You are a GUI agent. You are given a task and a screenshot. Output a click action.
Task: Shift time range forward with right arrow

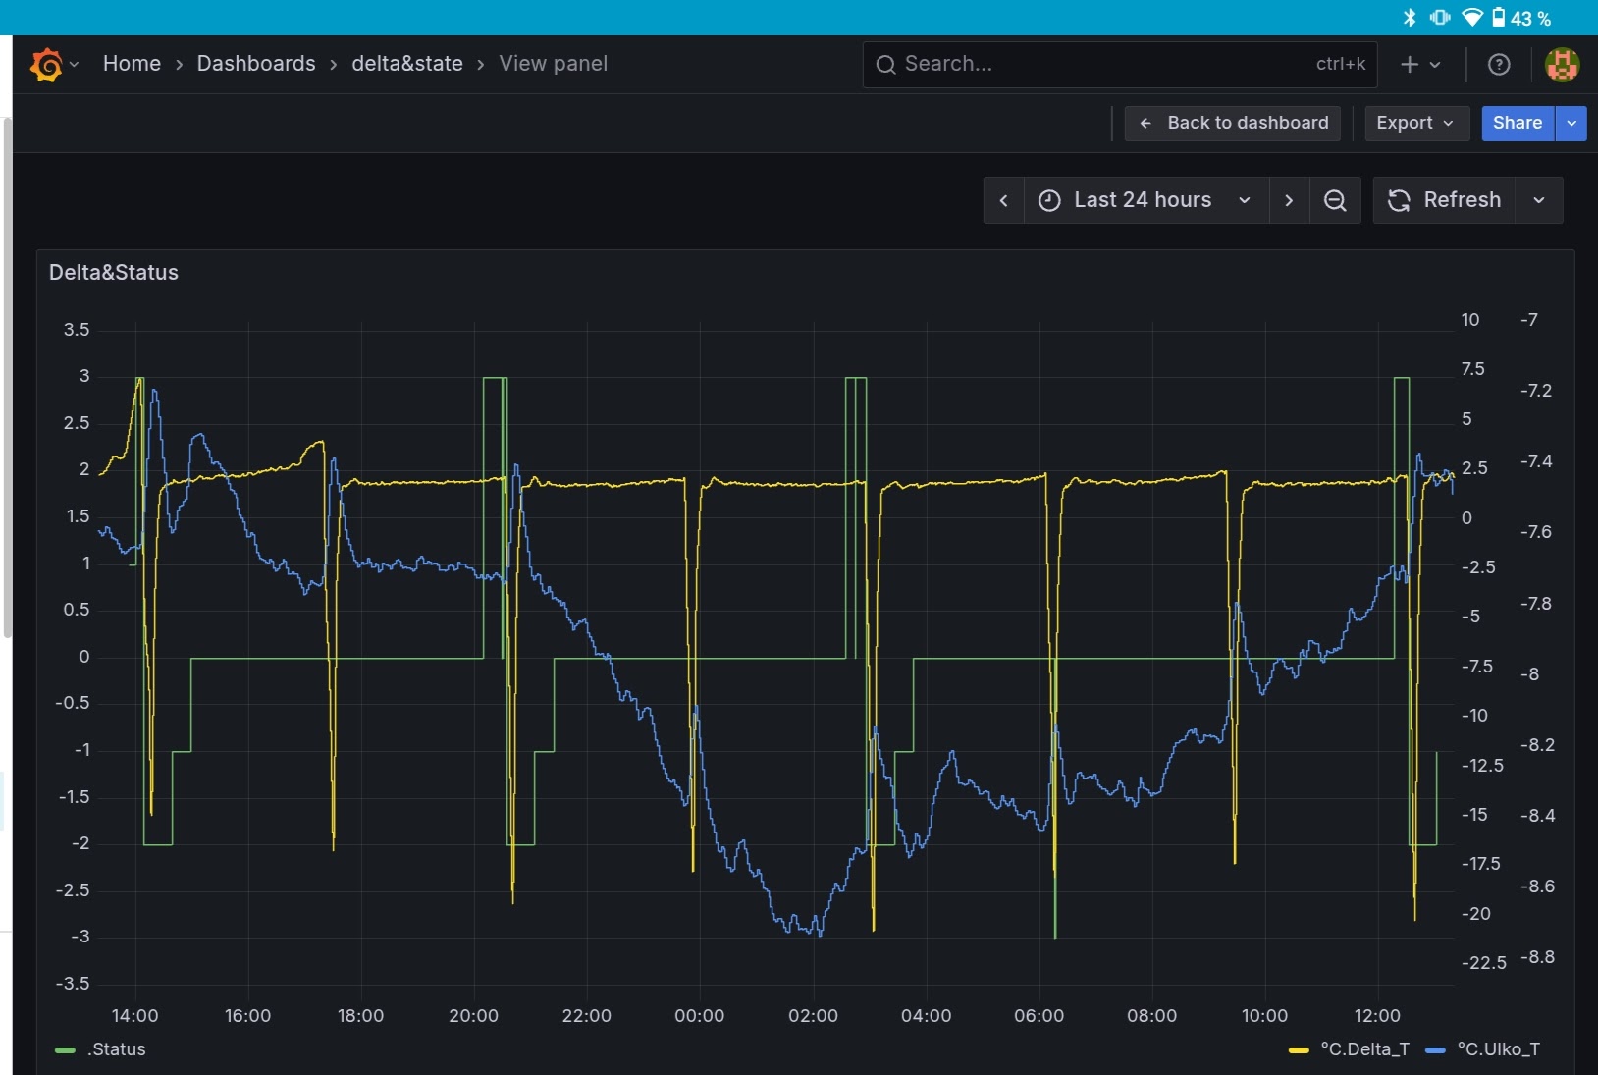[1289, 200]
